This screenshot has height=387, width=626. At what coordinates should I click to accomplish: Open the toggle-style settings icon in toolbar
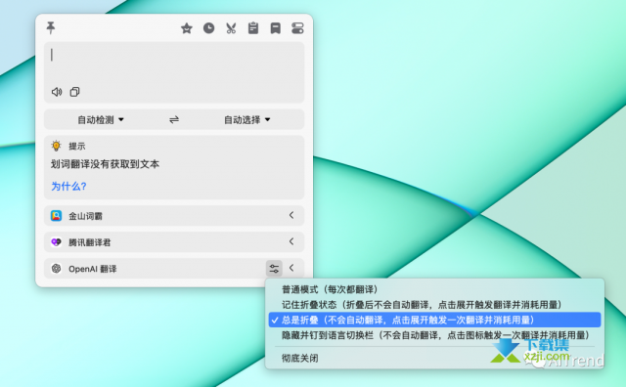297,28
